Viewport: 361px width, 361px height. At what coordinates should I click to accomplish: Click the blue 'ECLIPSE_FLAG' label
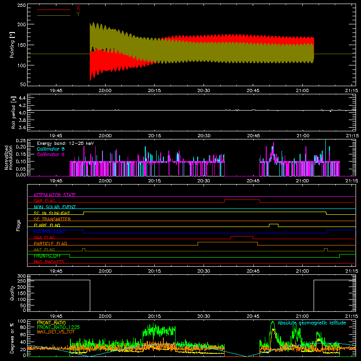pyautogui.click(x=49, y=231)
